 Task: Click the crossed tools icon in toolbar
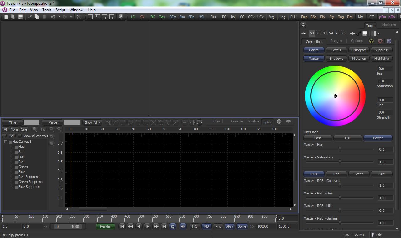pos(79,17)
